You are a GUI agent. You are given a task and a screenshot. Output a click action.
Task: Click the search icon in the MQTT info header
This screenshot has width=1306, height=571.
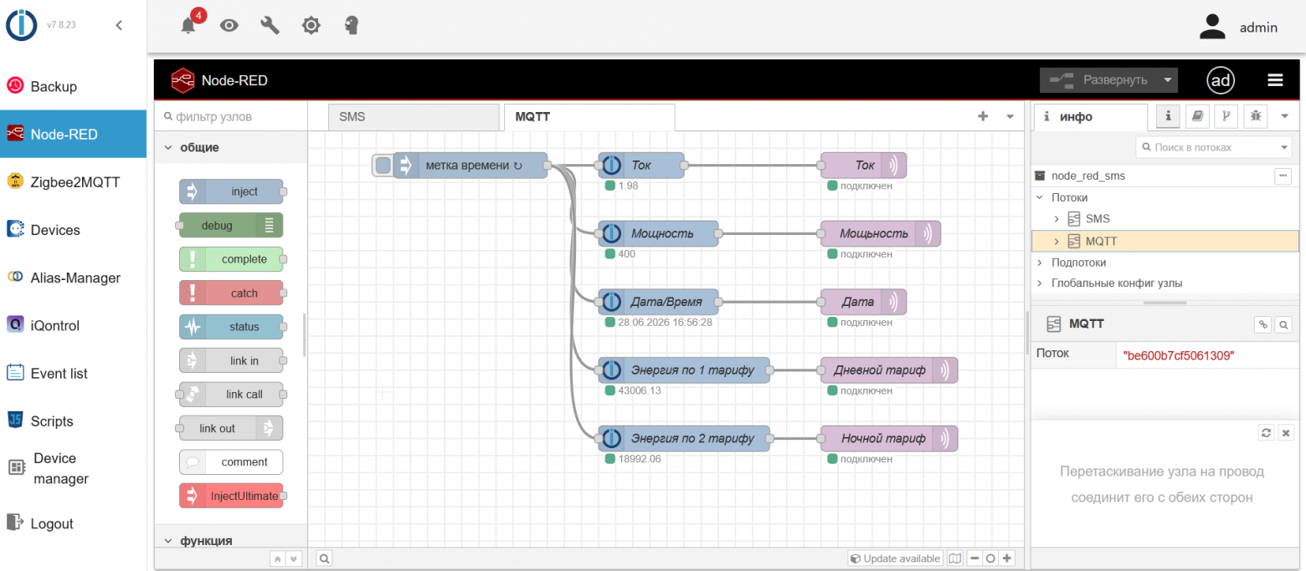coord(1283,324)
